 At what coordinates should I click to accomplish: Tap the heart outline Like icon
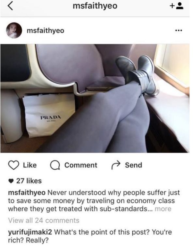tap(14, 165)
